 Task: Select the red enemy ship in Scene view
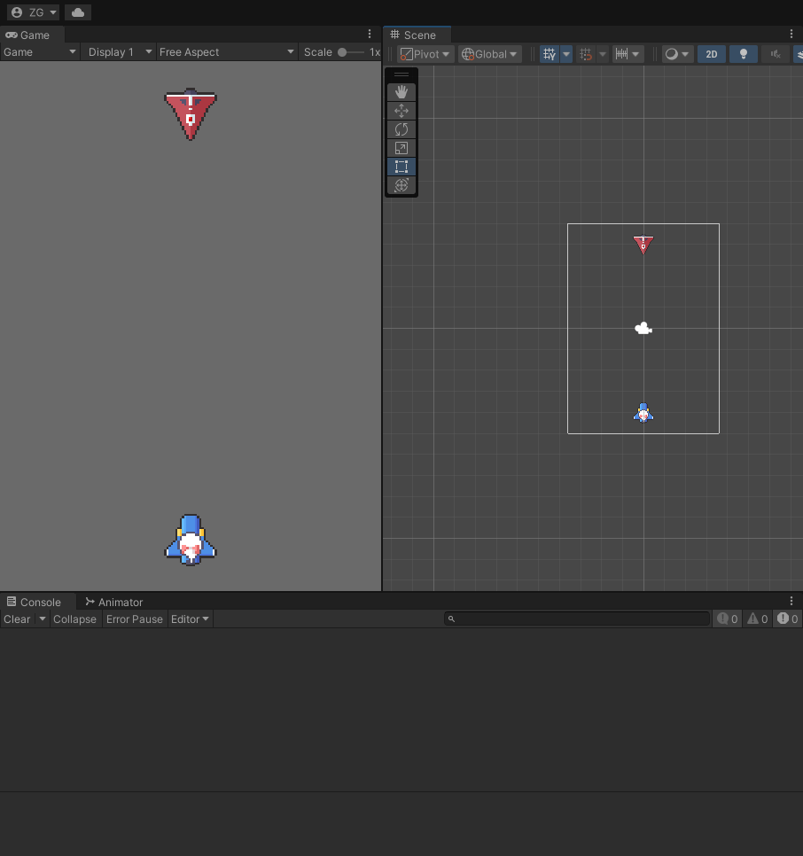click(643, 245)
